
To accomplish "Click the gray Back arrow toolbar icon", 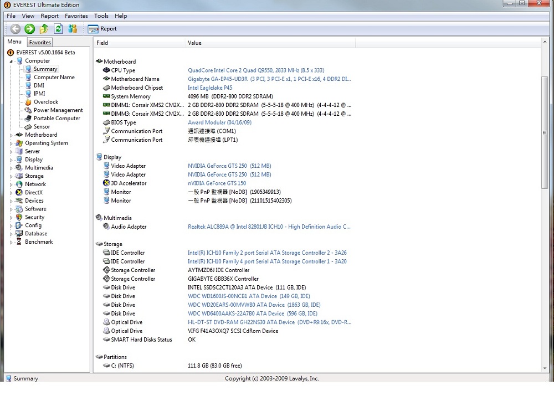I will (16, 29).
